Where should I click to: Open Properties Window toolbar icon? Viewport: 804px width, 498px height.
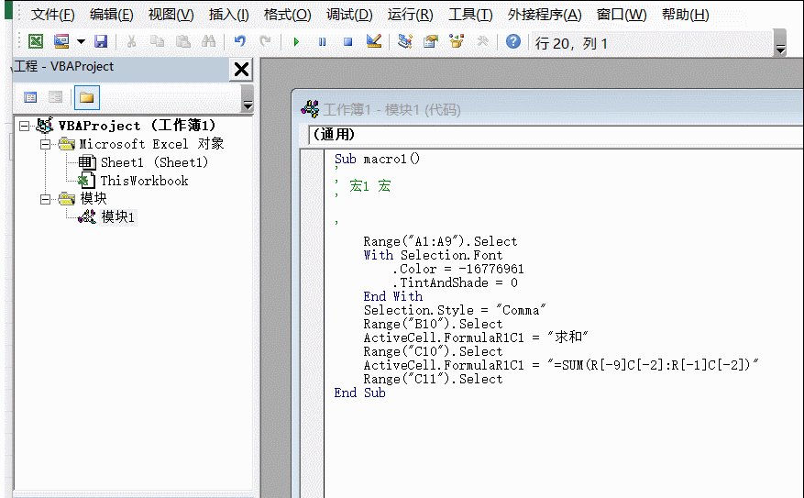point(431,41)
